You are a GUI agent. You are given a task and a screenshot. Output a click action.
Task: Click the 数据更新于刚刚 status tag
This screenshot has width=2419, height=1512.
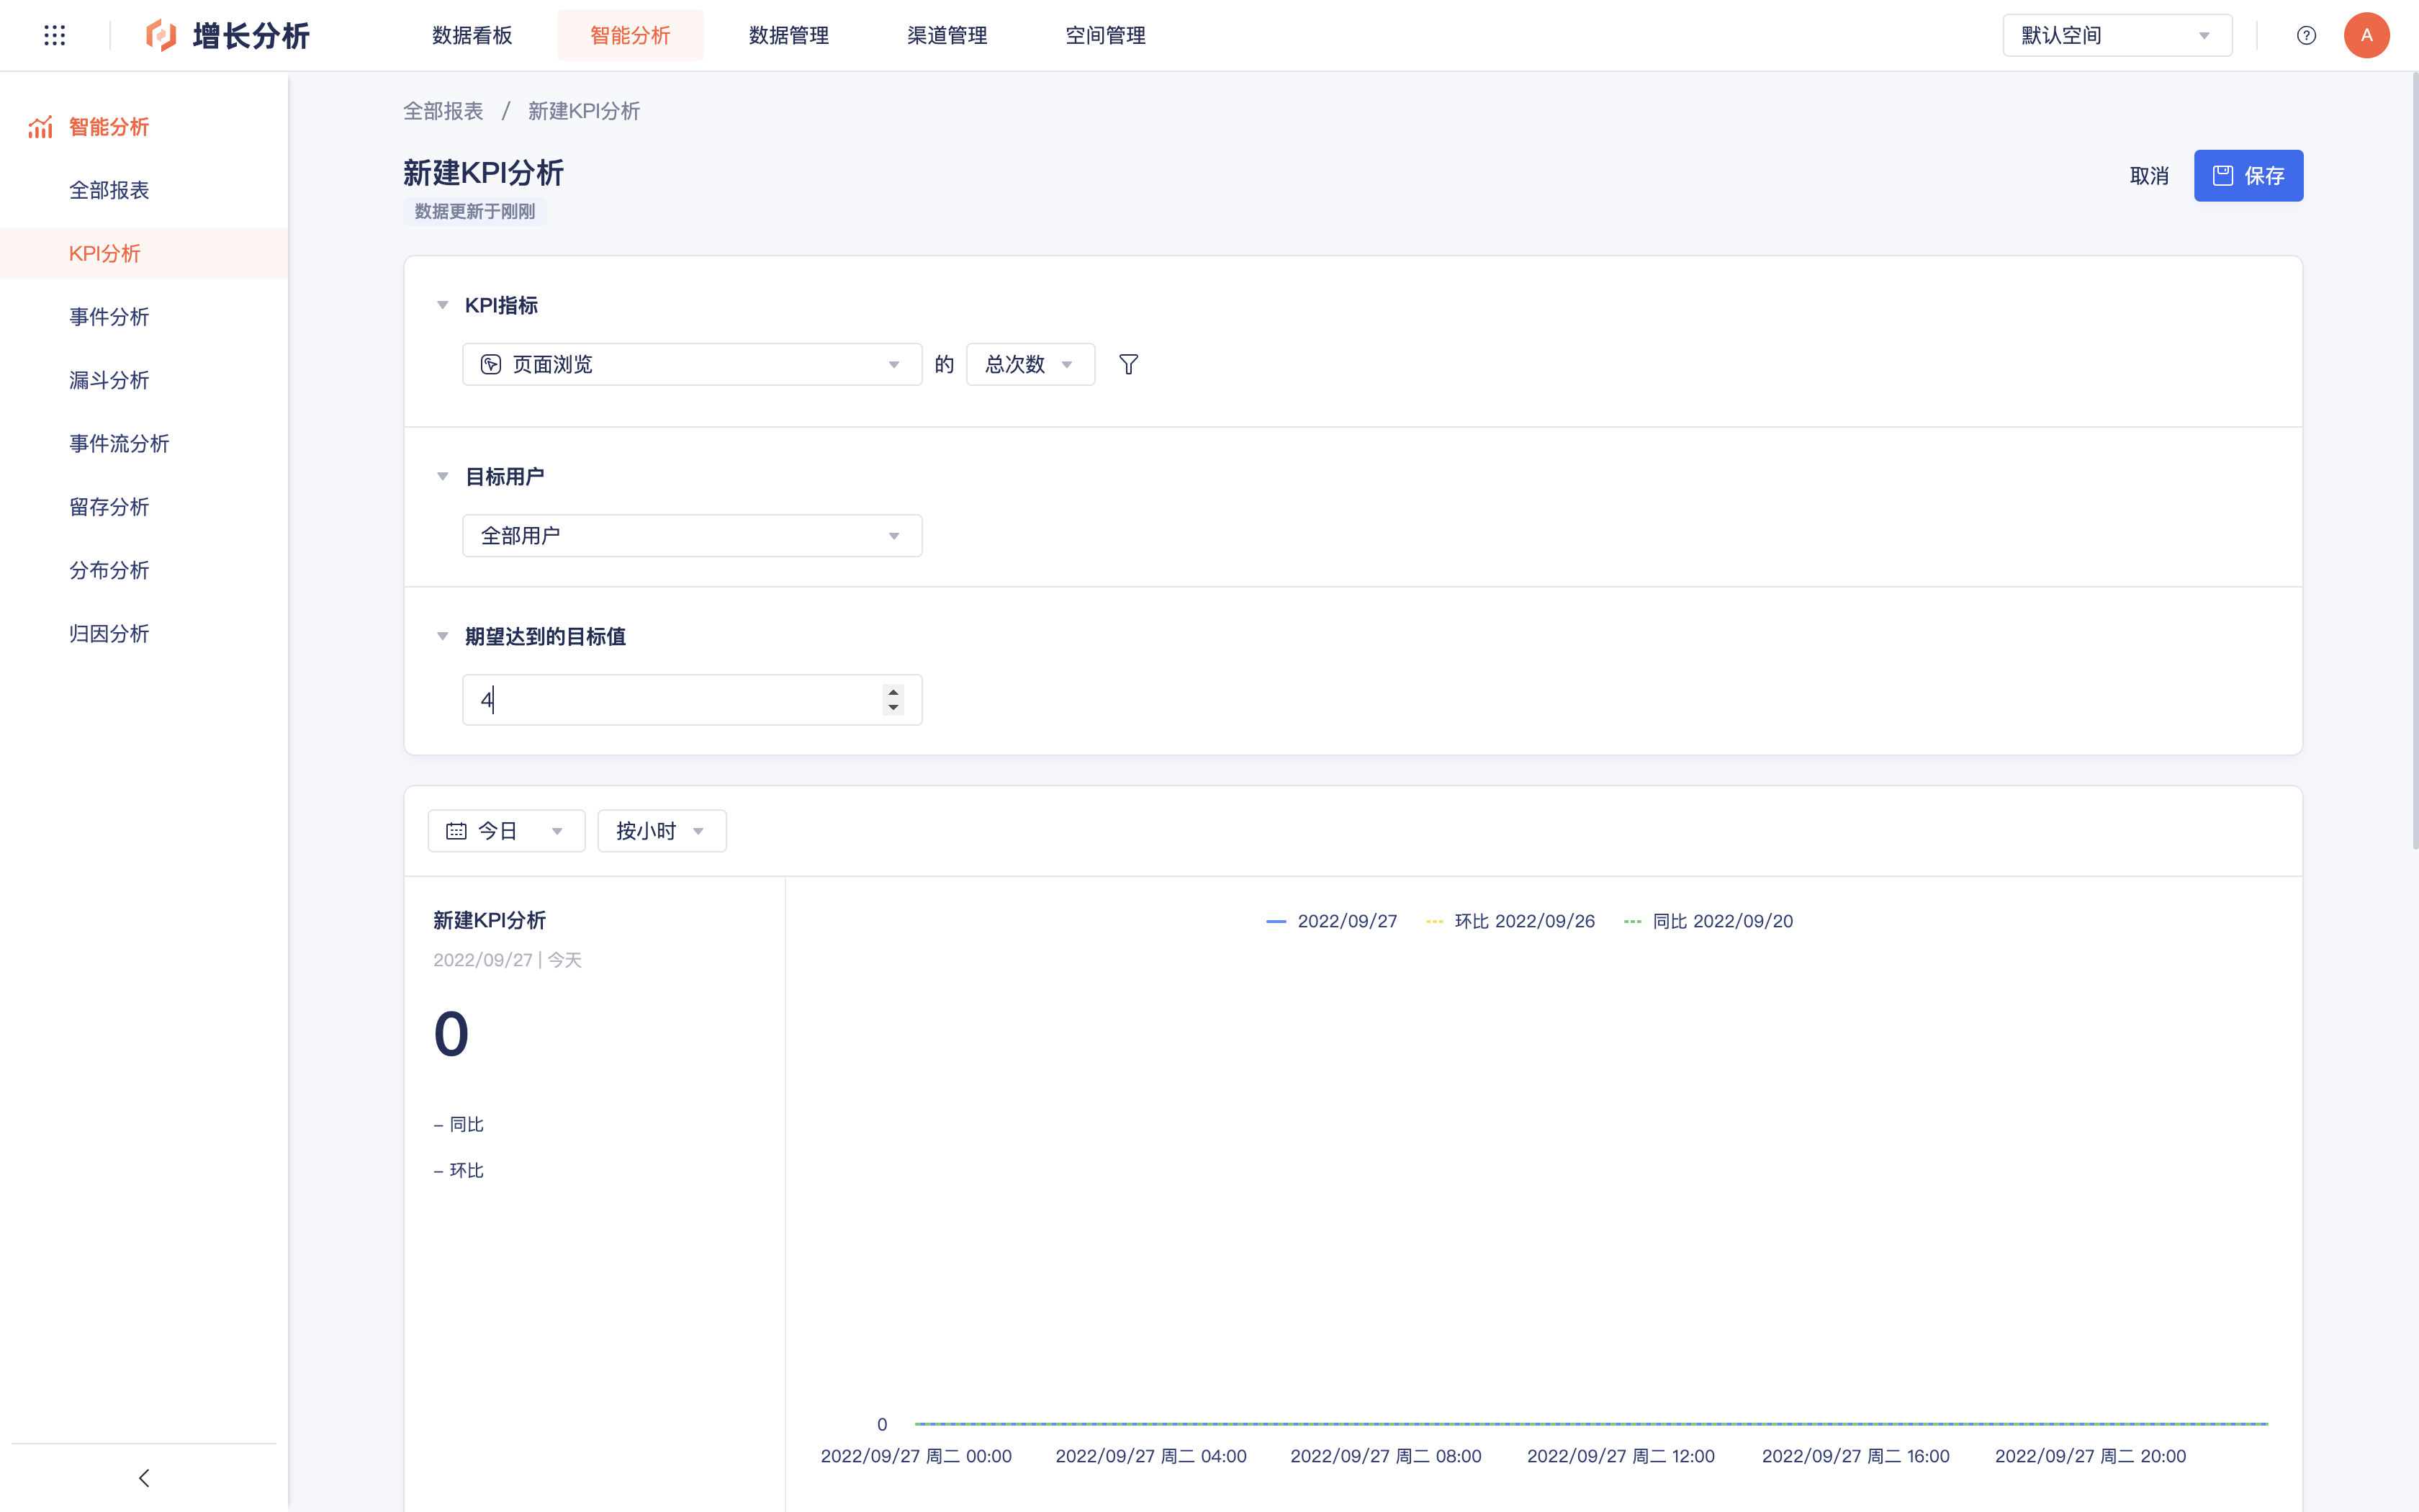point(475,212)
